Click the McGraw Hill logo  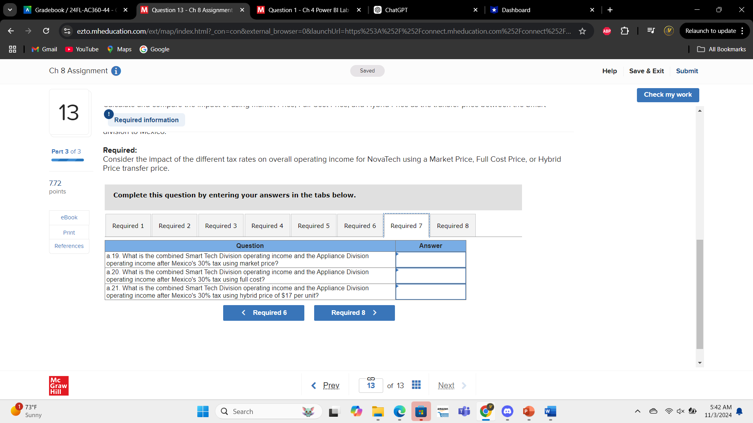click(x=58, y=386)
